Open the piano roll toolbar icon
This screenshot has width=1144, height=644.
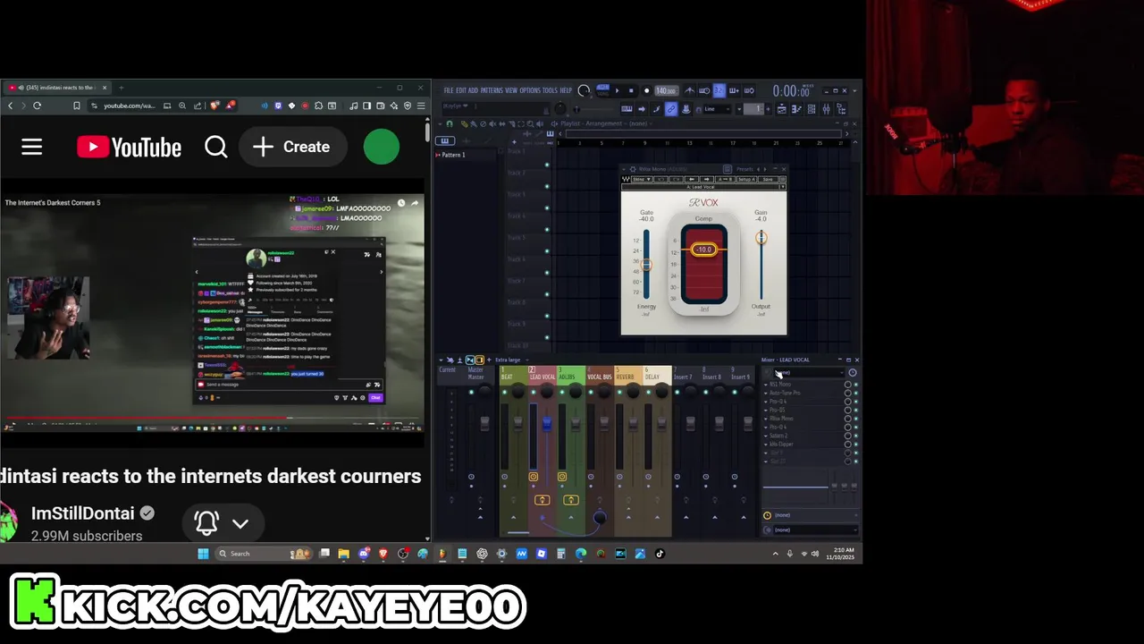(x=796, y=109)
